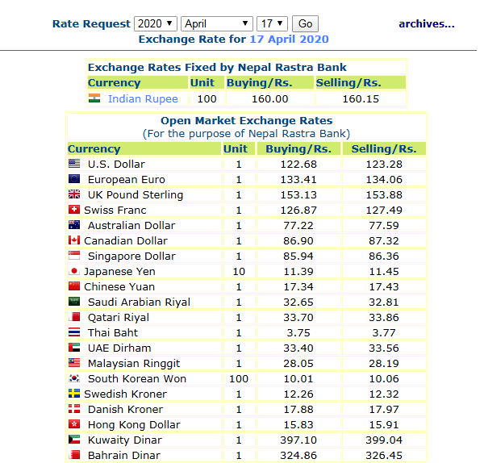The height and width of the screenshot is (463, 484).
Task: Open the year dropdown showing 2020
Action: 156,23
